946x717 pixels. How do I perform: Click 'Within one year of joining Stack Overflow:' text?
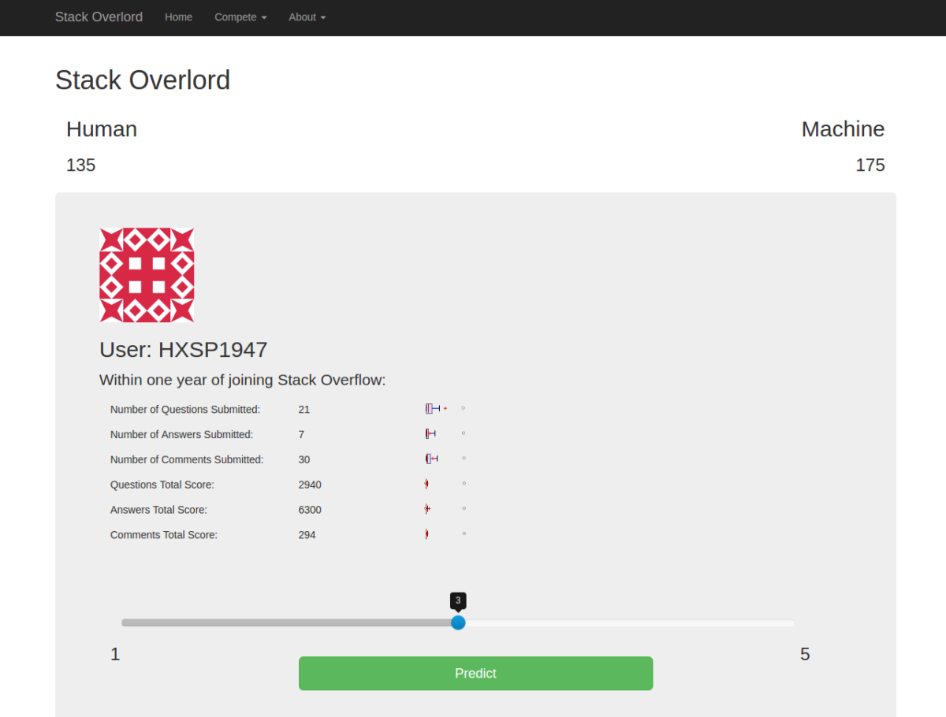coord(243,380)
